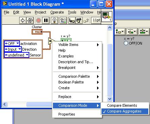Toggle Highlight Execution light bulb
This screenshot has height=124, width=150.
[55, 21]
